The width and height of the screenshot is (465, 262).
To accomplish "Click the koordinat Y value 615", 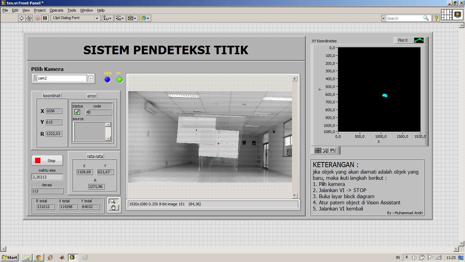I will [54, 122].
